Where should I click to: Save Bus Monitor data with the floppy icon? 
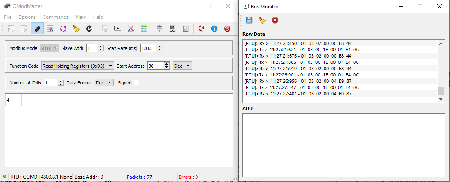(249, 20)
